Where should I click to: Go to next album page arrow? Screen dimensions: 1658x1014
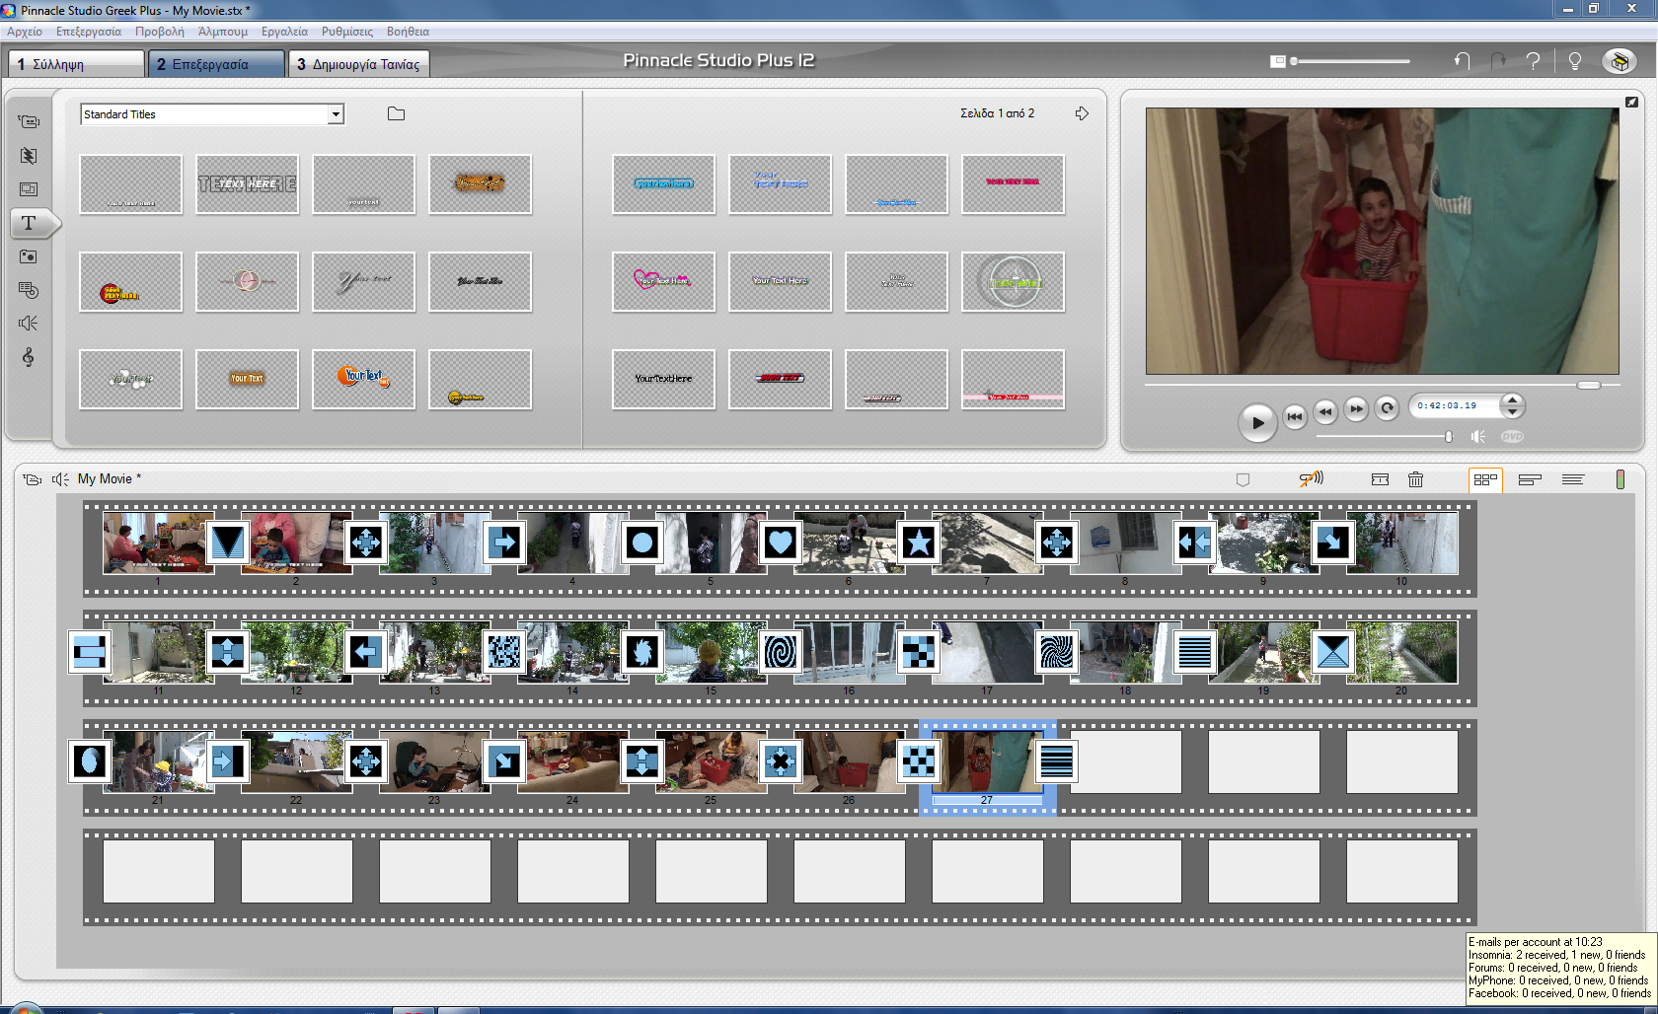tap(1082, 113)
